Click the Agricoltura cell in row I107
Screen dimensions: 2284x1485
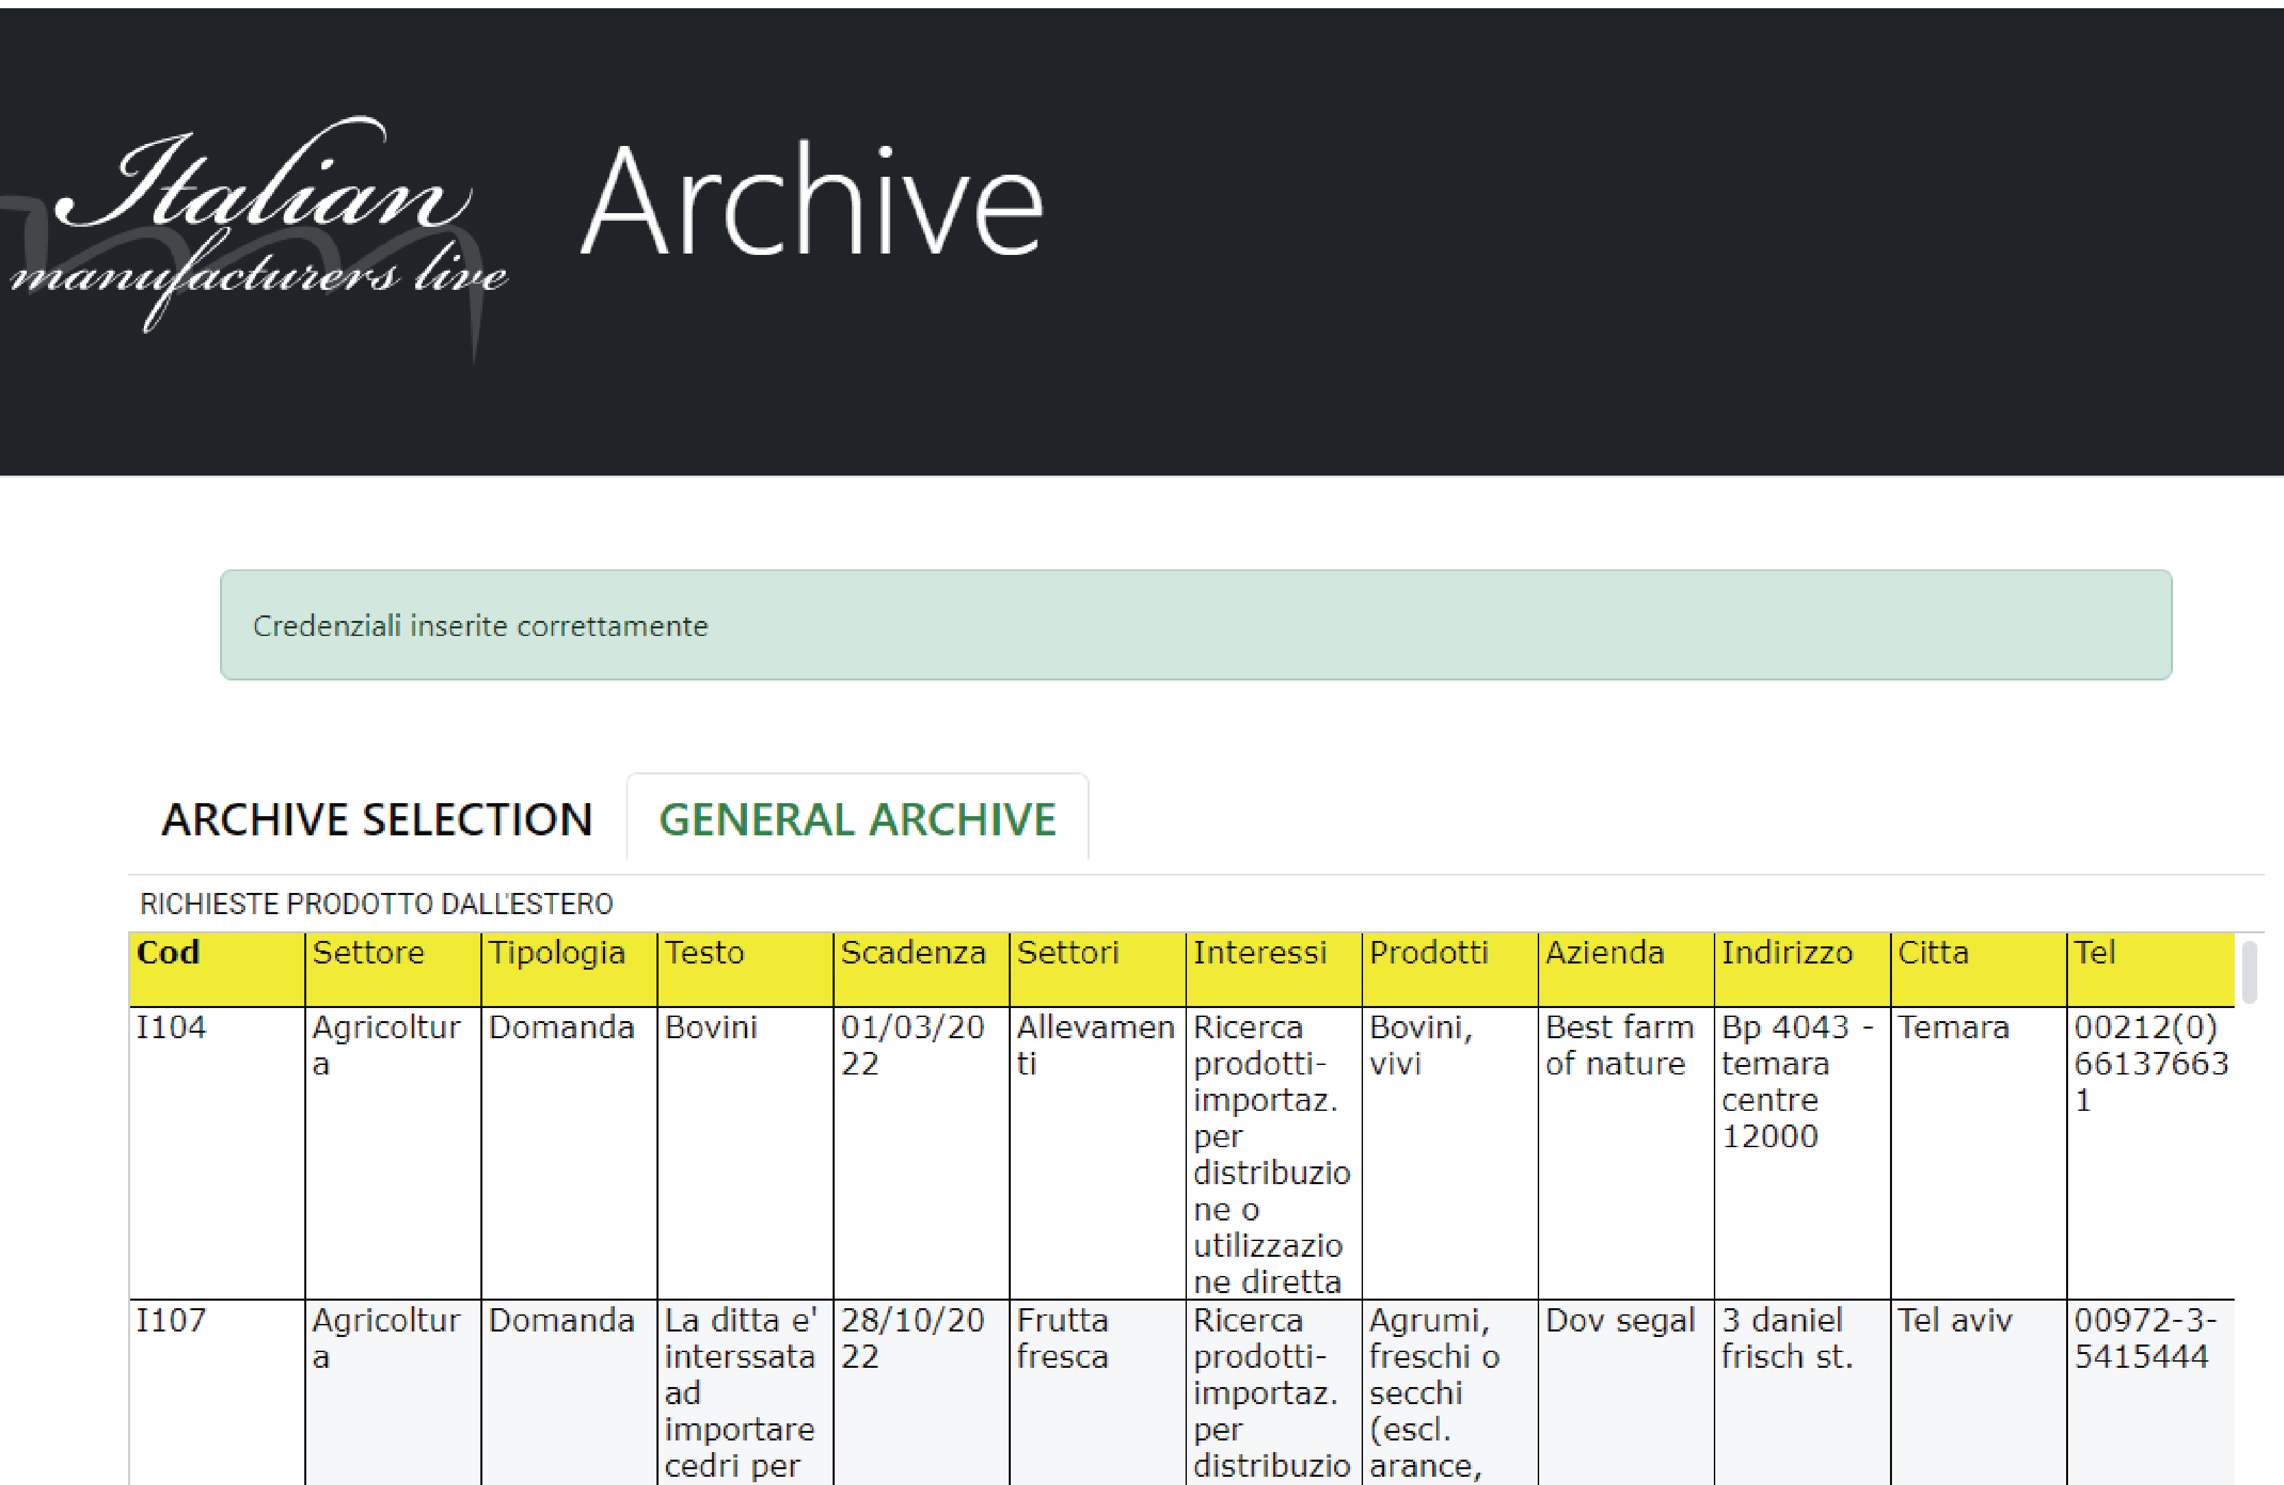[x=393, y=1393]
